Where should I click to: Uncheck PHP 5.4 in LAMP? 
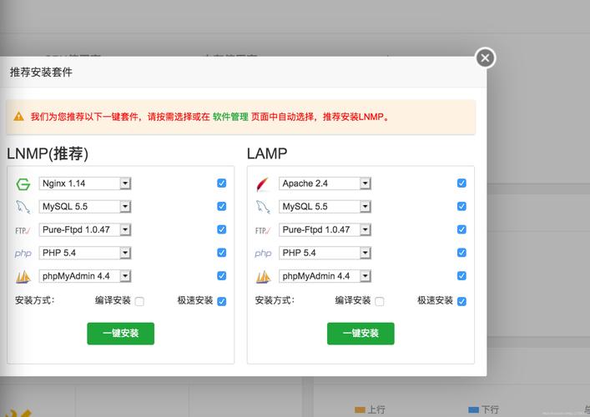(x=461, y=253)
